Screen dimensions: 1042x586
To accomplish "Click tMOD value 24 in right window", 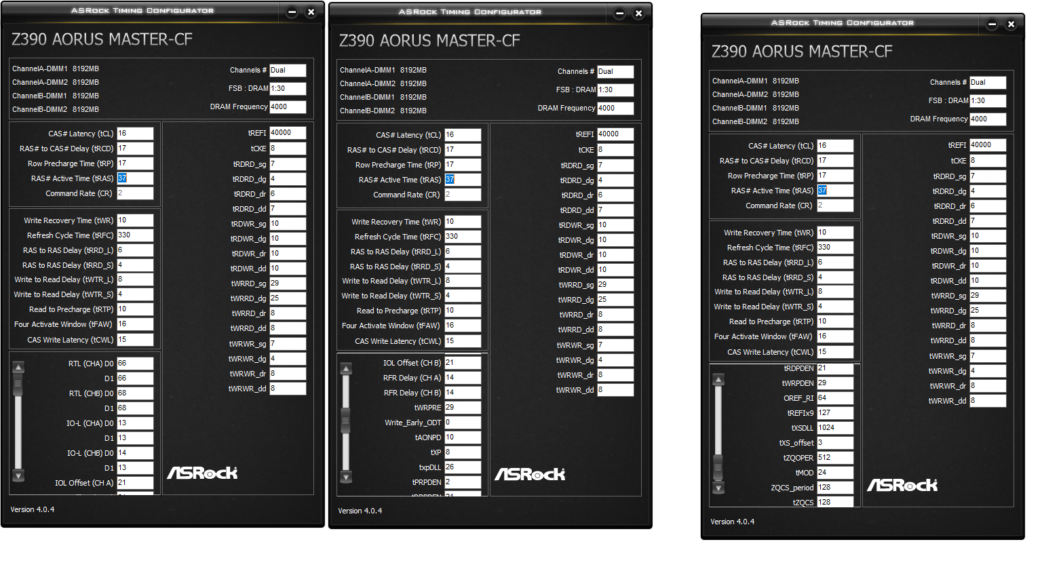I will click(835, 473).
